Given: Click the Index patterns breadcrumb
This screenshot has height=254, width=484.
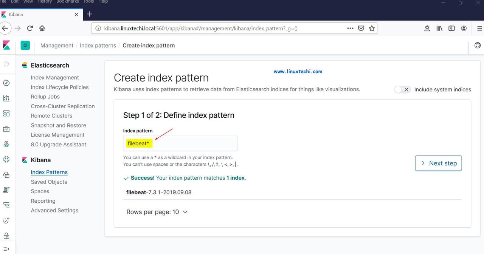Looking at the screenshot, I should click(98, 46).
